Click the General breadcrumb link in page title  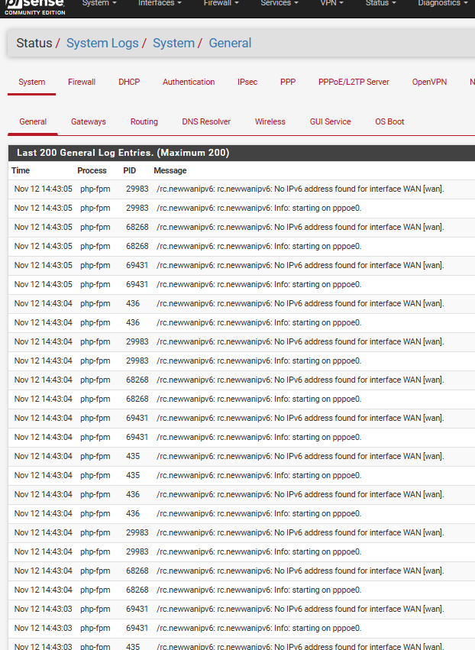(230, 44)
